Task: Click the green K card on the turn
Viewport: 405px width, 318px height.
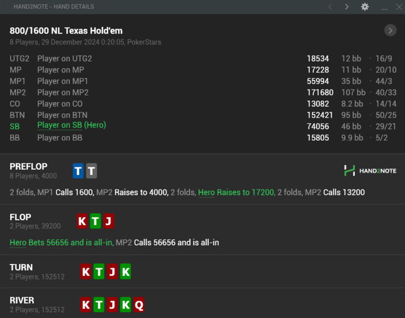Action: (x=126, y=272)
